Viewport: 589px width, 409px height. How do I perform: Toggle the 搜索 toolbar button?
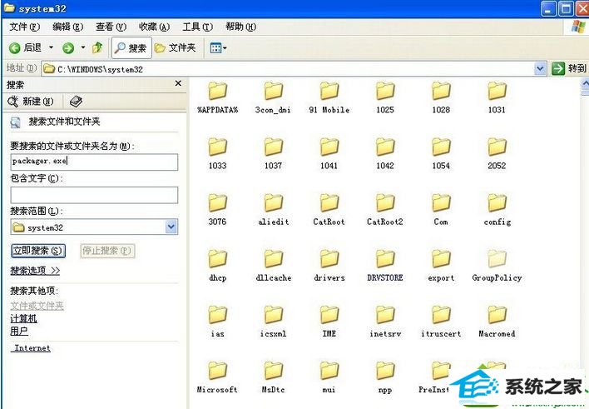click(131, 47)
